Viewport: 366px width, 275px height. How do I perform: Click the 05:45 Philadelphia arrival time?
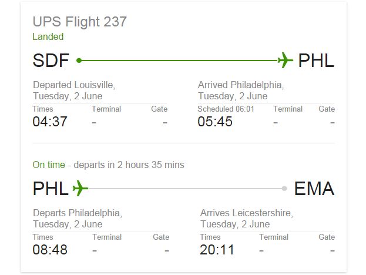coord(215,122)
